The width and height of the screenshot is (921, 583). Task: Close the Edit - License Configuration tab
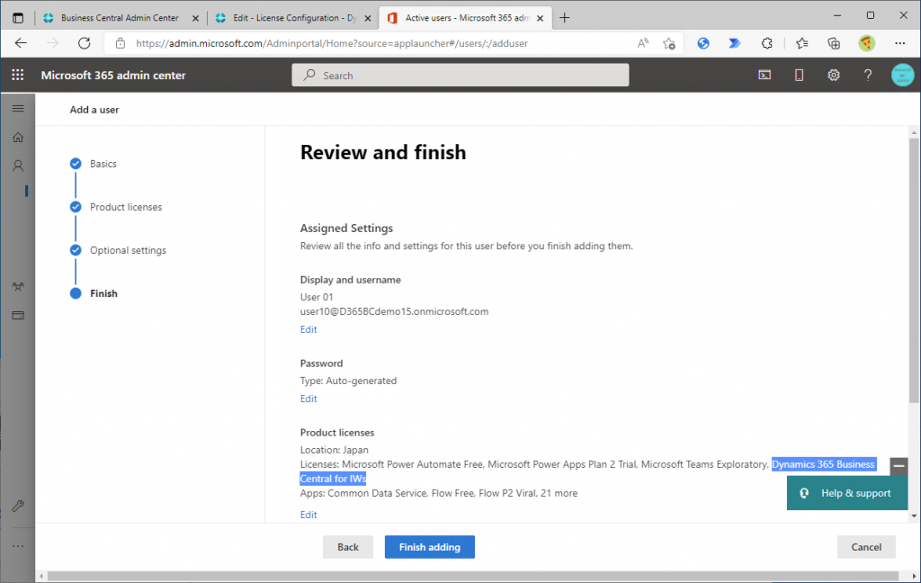(368, 18)
